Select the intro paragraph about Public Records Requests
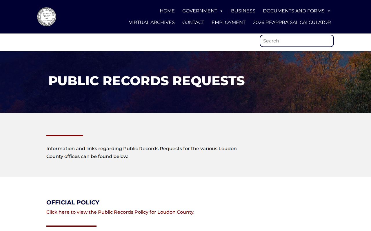Image resolution: width=371 pixels, height=231 pixels. pyautogui.click(x=141, y=152)
